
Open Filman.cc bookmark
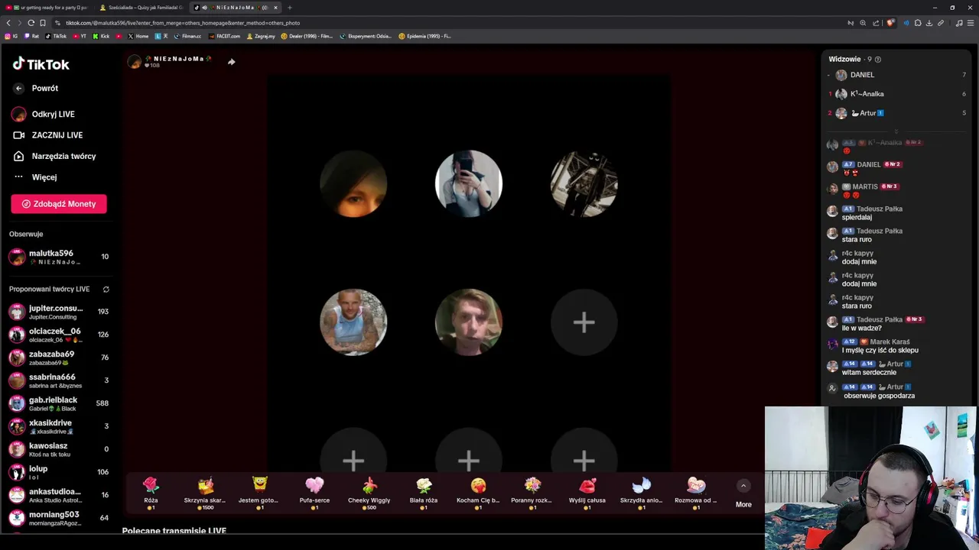[x=187, y=36]
